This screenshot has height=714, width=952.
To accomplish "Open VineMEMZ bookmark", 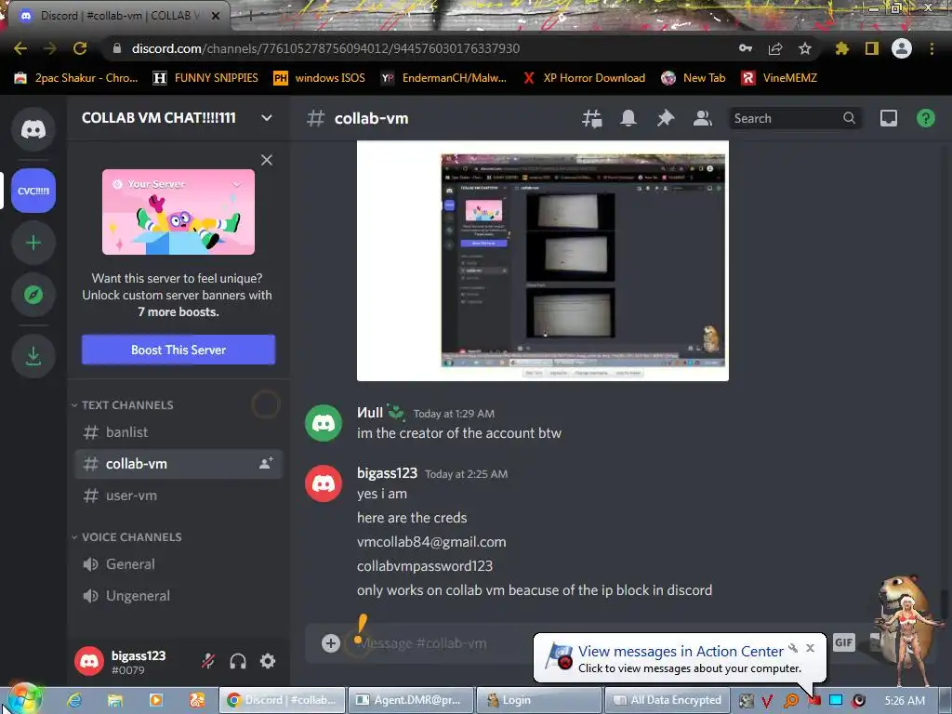I will (780, 78).
